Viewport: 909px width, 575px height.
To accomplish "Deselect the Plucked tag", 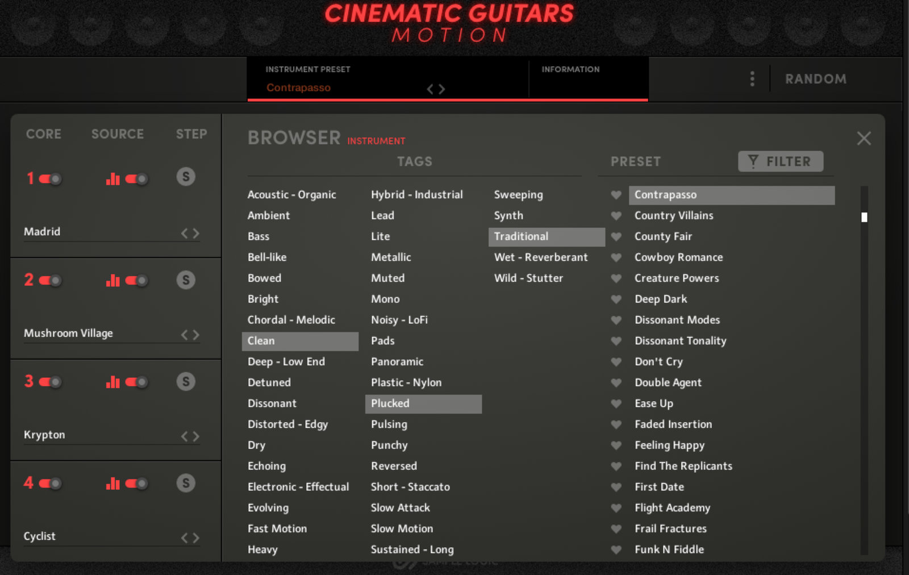I will (x=423, y=403).
